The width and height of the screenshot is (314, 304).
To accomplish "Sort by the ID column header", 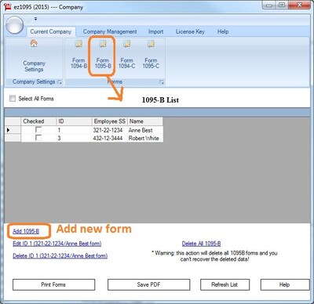I will pos(74,121).
